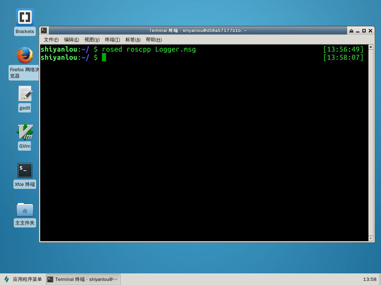Open the 编辑(E) menu

[x=71, y=40]
